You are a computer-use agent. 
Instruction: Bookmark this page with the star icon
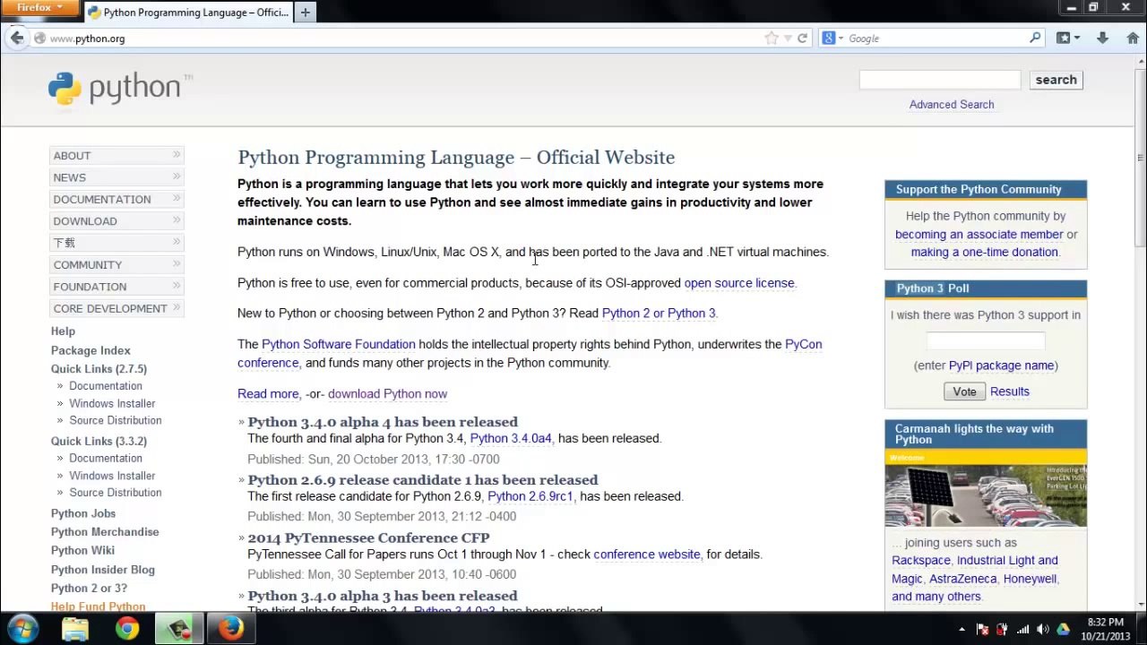coord(771,38)
